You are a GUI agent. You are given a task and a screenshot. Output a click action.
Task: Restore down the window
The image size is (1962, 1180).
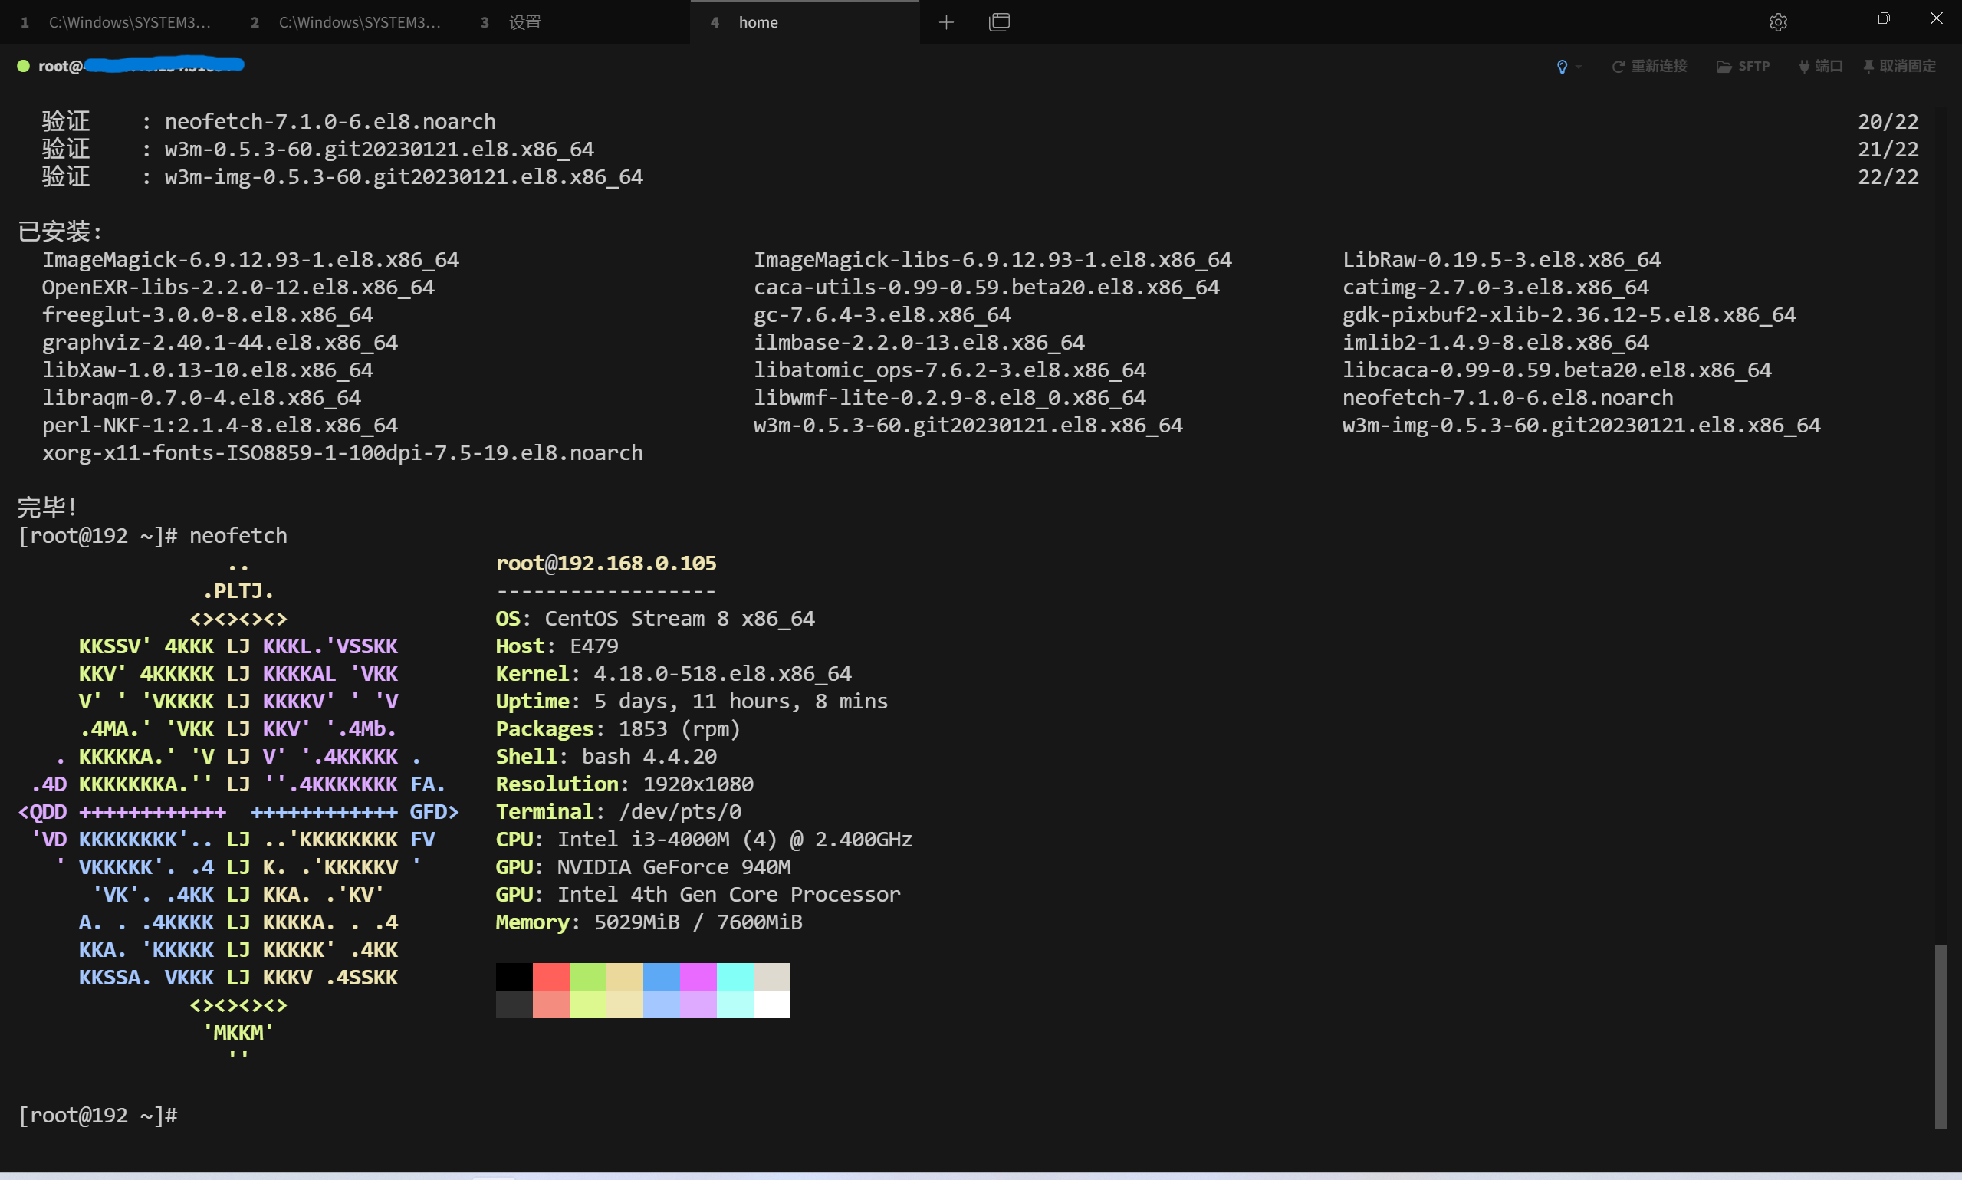pos(1883,19)
